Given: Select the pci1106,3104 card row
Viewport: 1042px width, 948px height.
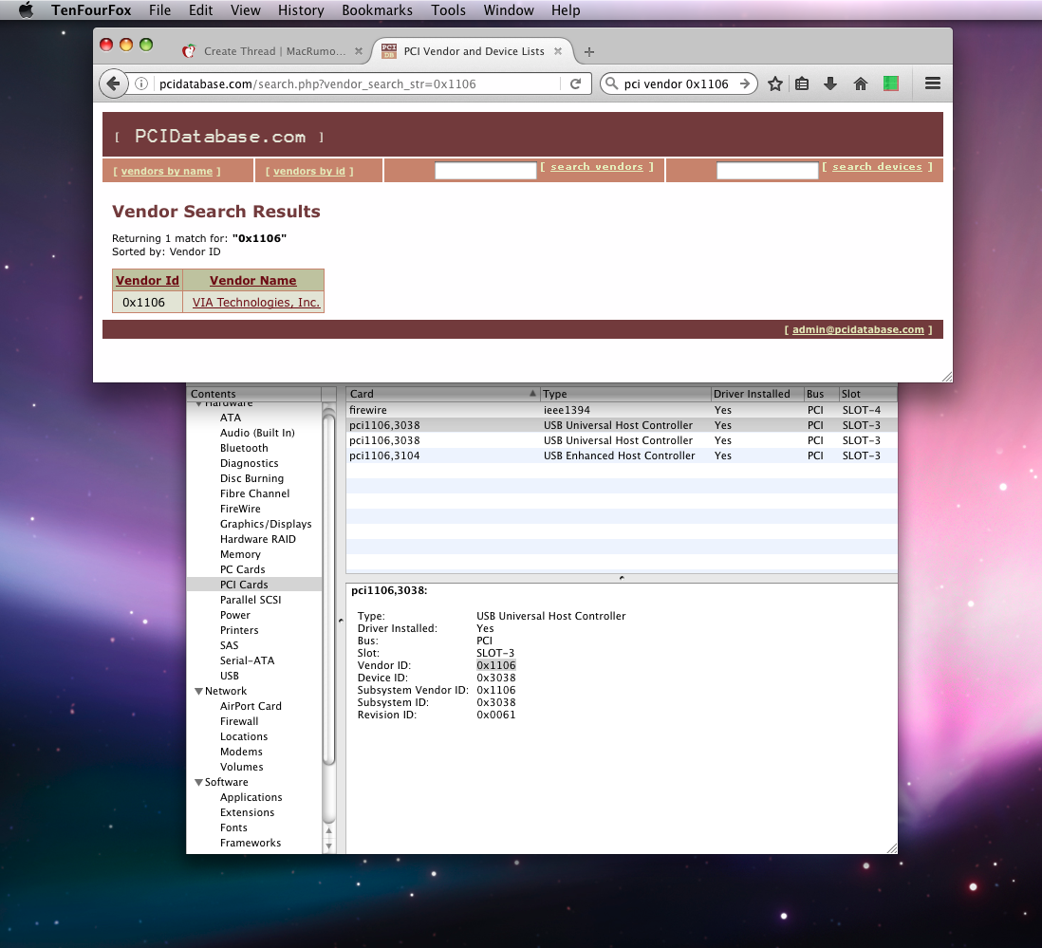Looking at the screenshot, I should coord(622,455).
